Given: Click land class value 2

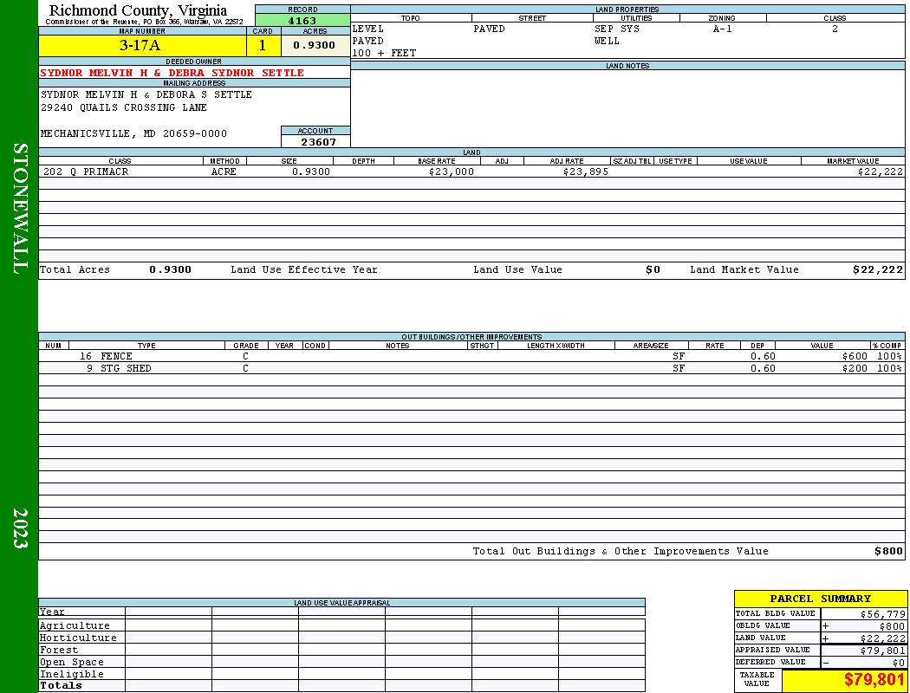Looking at the screenshot, I should 835,29.
